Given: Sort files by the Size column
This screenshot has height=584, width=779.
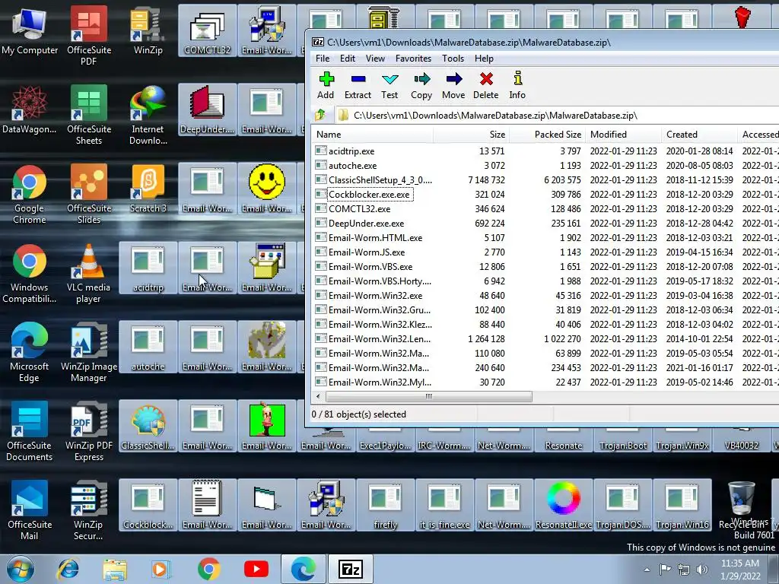Looking at the screenshot, I should click(x=471, y=135).
